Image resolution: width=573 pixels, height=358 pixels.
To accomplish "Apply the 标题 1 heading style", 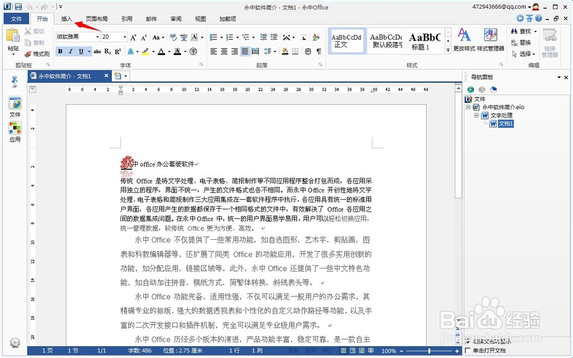I will click(x=425, y=41).
